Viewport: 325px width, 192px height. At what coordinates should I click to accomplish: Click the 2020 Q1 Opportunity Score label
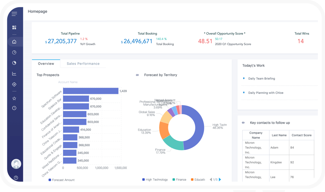(233, 44)
